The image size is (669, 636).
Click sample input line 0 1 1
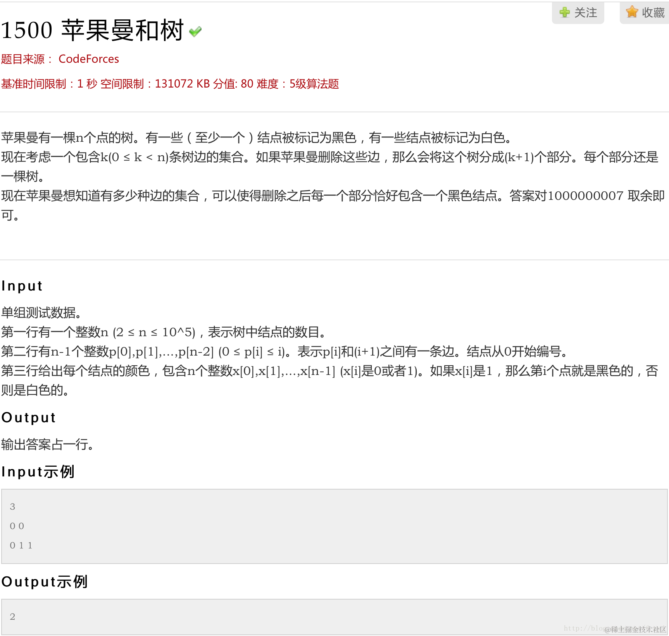coord(21,545)
